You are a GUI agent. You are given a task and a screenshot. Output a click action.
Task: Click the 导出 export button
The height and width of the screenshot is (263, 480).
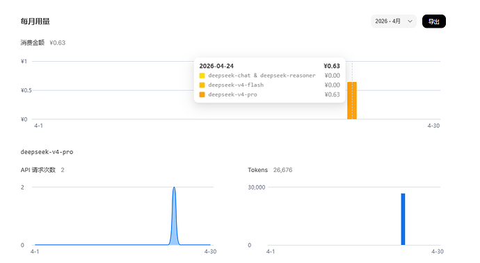(434, 22)
